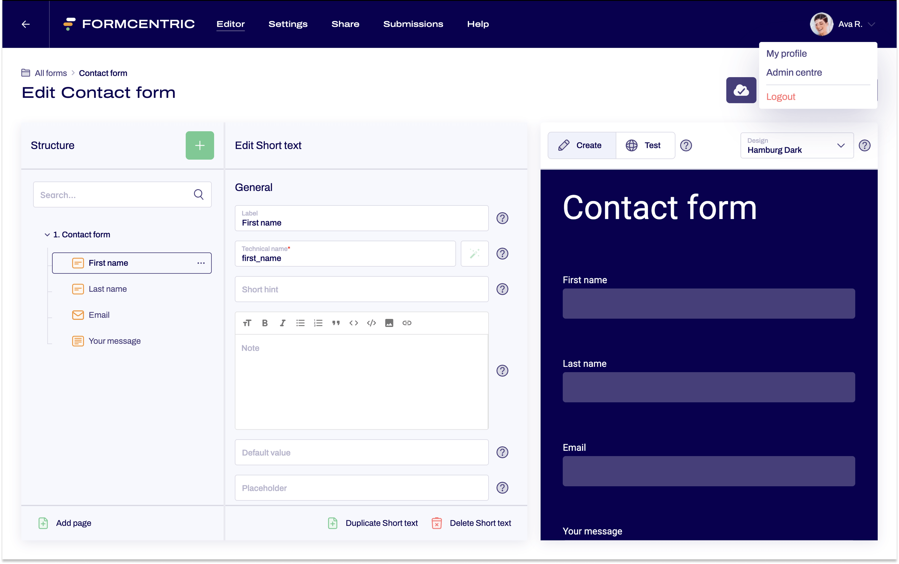This screenshot has height=564, width=899.
Task: Add a hyperlink using the link icon
Action: 407,323
